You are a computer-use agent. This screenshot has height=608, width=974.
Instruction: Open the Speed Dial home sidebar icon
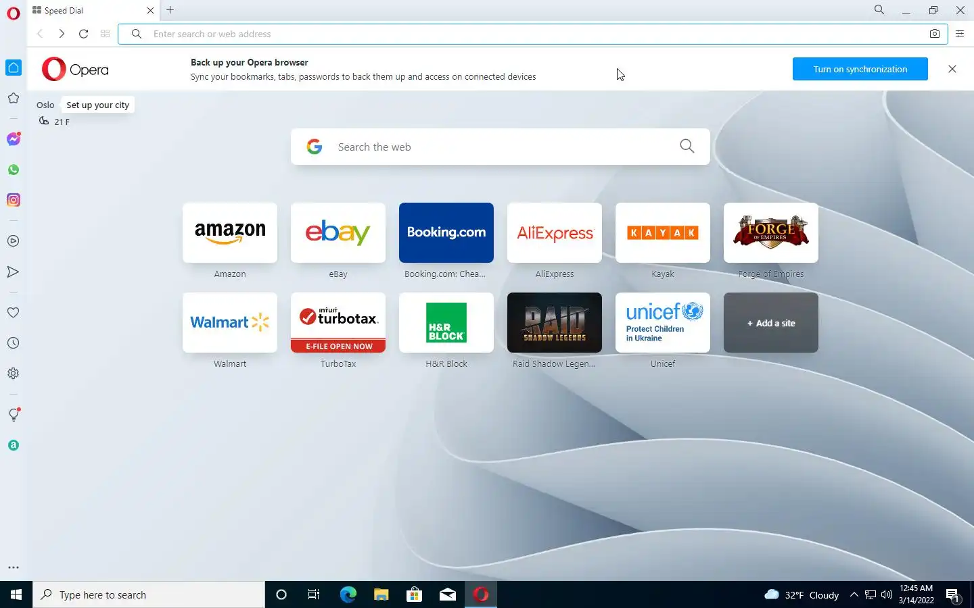[x=14, y=68]
